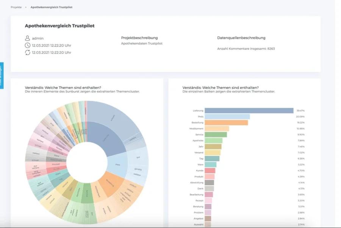Click the teal Tag bar
This screenshot has width=341, height=228.
(x=212, y=158)
